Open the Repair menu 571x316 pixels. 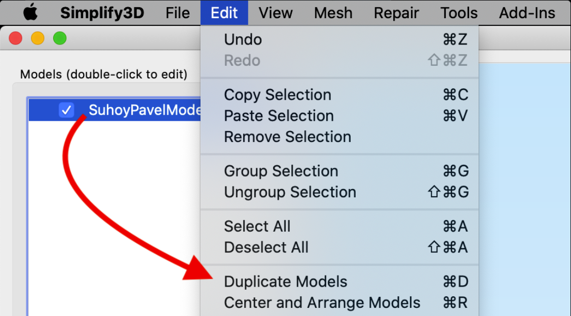click(x=396, y=13)
